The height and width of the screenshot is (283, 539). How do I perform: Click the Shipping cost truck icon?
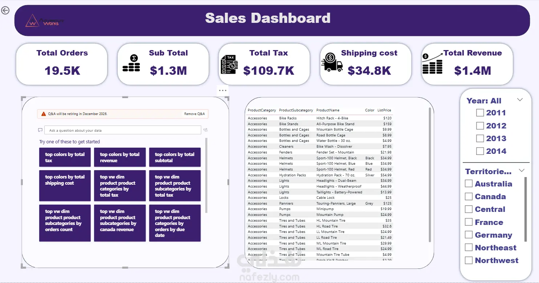point(332,62)
